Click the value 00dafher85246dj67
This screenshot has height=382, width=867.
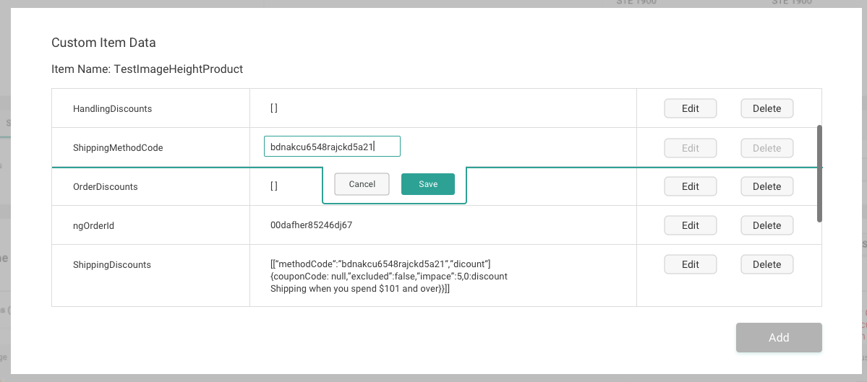(312, 225)
